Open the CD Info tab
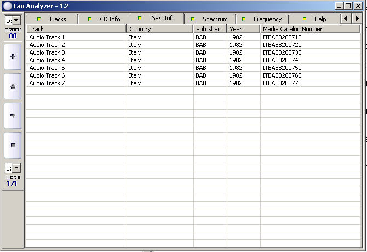 point(105,19)
